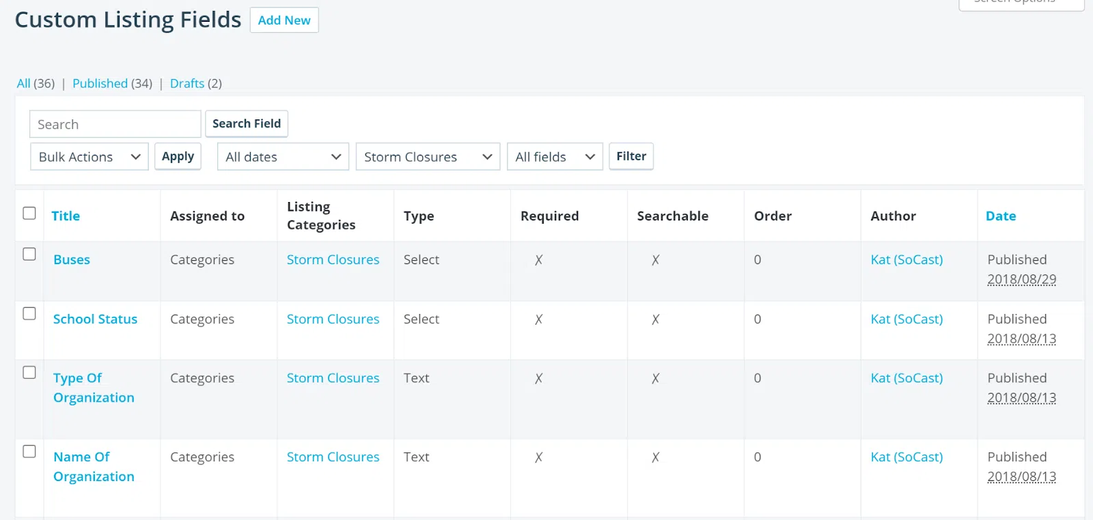
Task: Switch to the Drafts filter
Action: [186, 83]
